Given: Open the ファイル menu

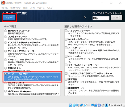Looking at the screenshot, I should coord(5,8).
